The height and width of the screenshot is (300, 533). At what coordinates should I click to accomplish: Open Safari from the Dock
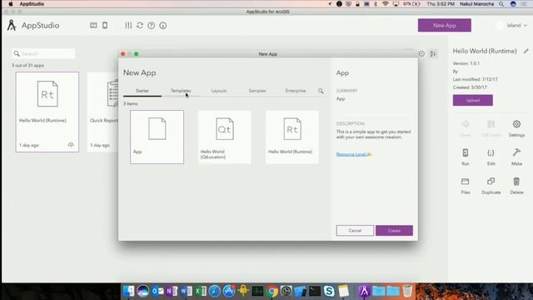pos(215,291)
